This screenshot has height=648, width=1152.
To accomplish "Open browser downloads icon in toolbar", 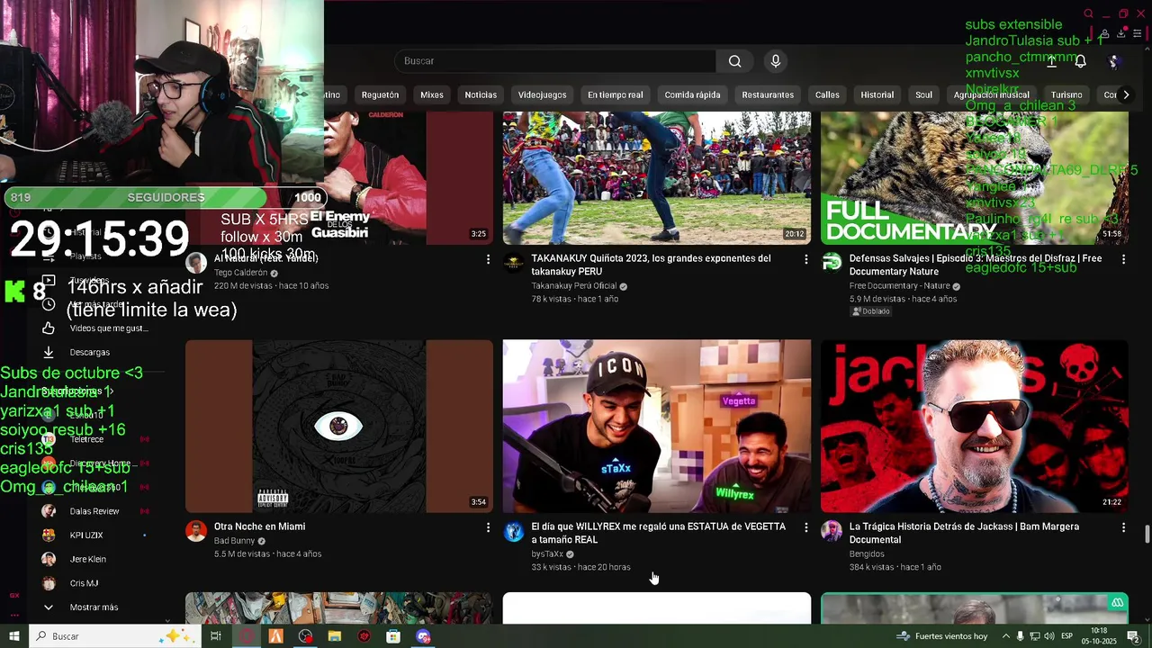I will tap(1121, 33).
